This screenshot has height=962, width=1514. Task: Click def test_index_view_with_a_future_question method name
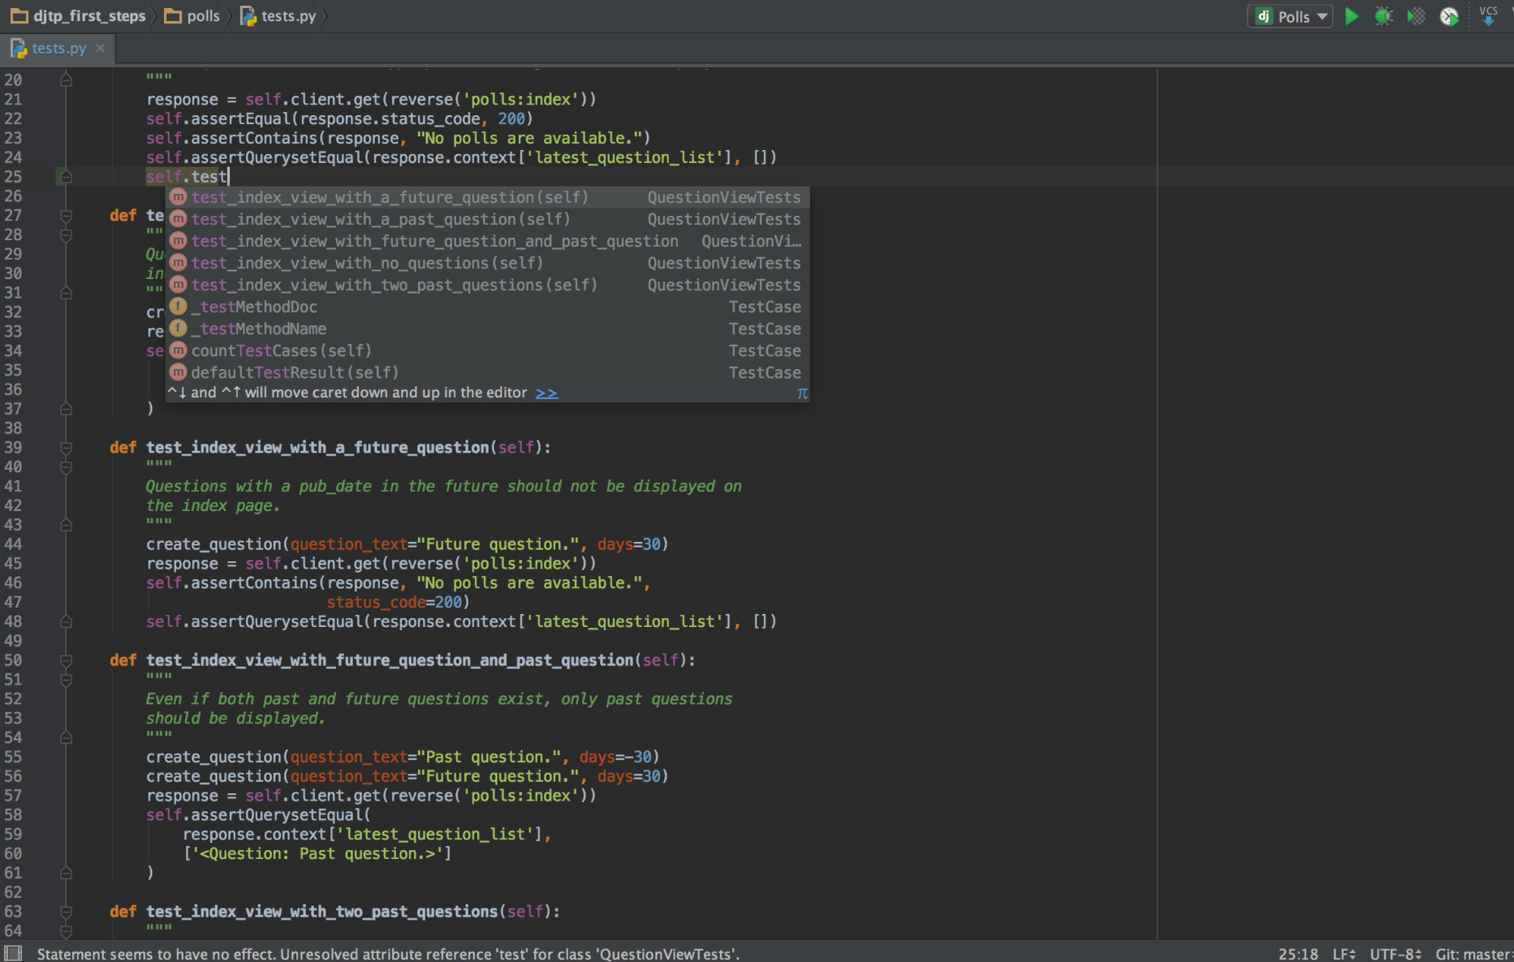tap(317, 448)
